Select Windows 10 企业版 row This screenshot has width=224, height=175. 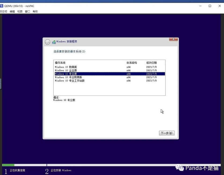tap(110, 70)
